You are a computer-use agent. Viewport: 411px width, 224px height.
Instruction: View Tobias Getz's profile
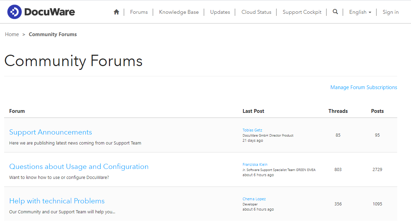click(252, 130)
